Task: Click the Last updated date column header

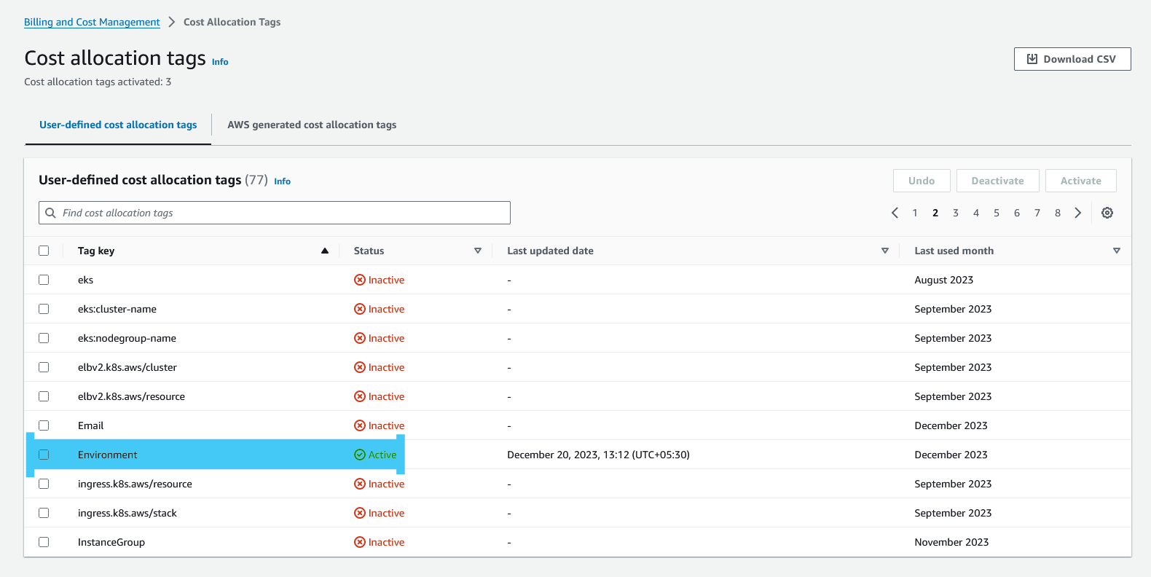Action: [550, 251]
